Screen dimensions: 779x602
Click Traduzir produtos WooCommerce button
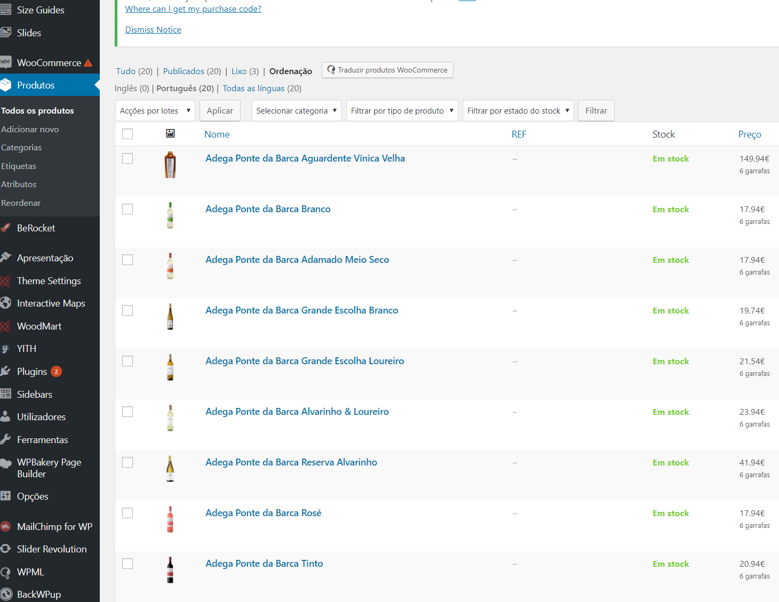[387, 70]
